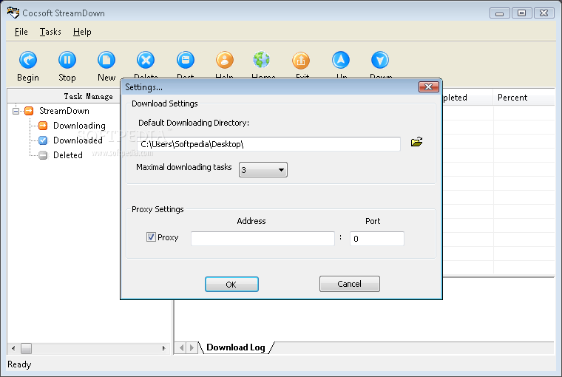This screenshot has height=377, width=562.
Task: Collapse the StreamDown tree node
Action: [x=16, y=111]
